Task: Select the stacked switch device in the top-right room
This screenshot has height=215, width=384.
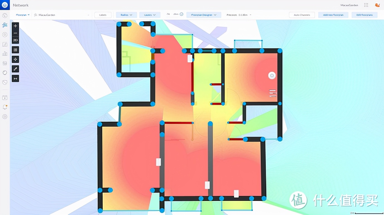Action: click(273, 93)
